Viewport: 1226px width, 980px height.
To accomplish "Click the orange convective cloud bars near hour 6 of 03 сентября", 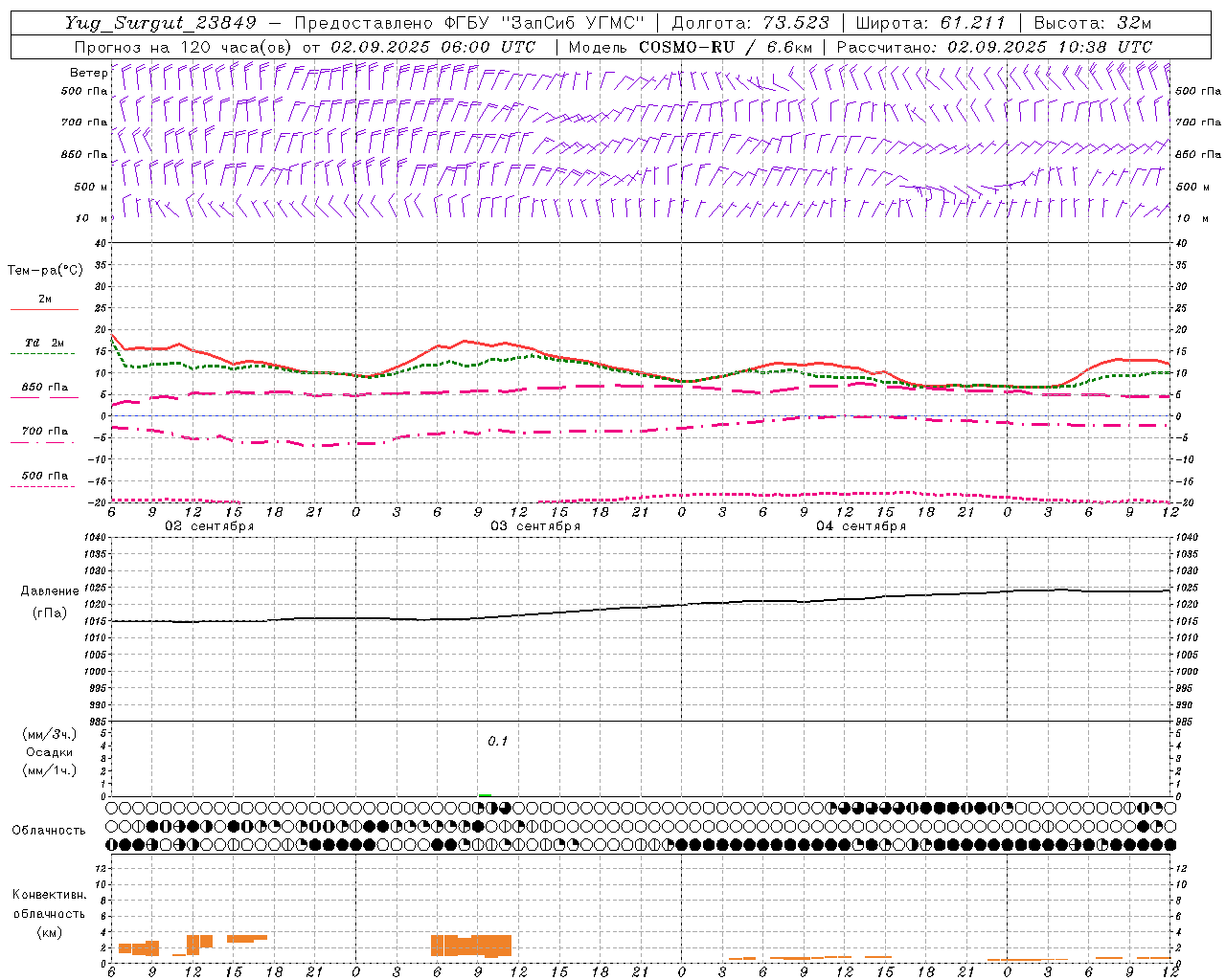I will point(471,946).
